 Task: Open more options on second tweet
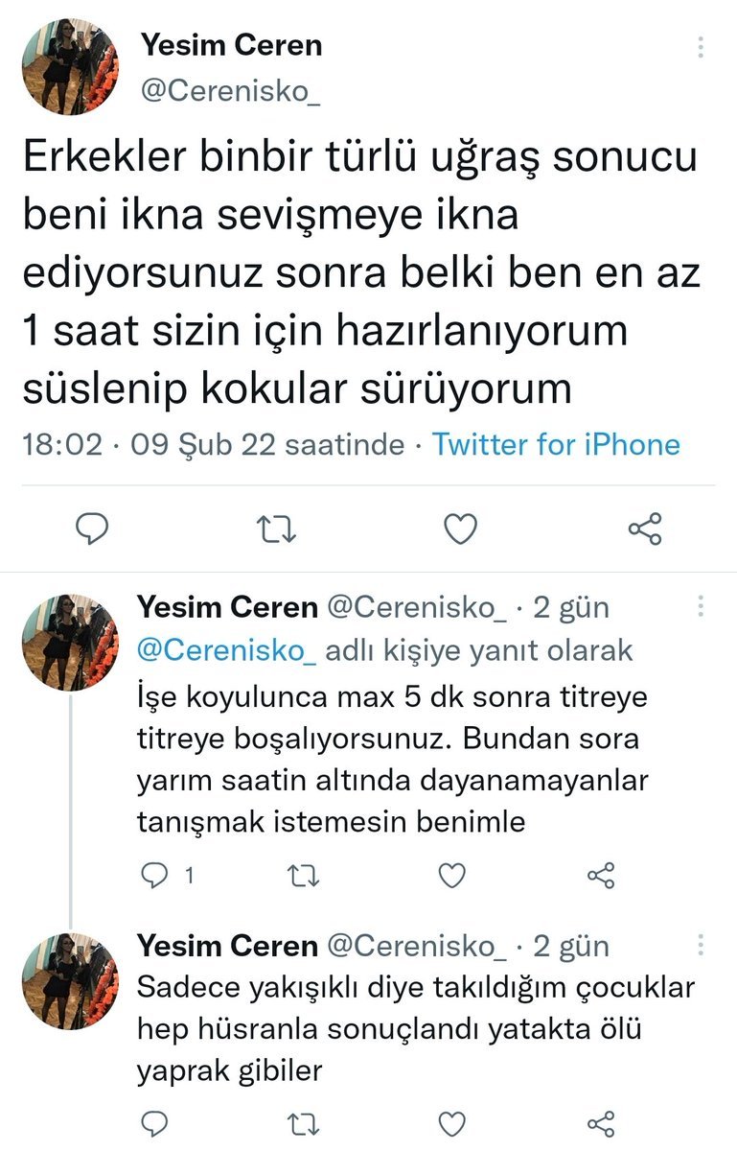[x=702, y=606]
